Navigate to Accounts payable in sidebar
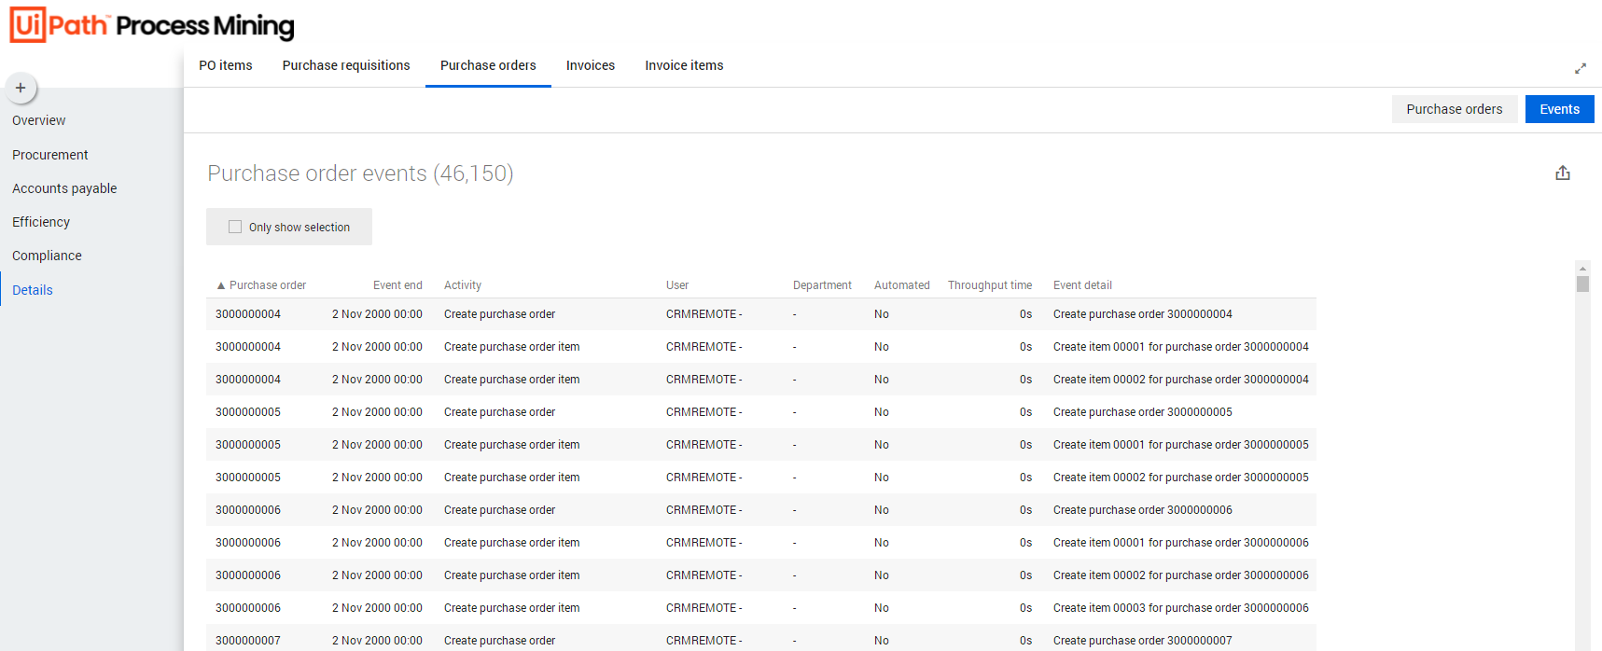The width and height of the screenshot is (1602, 651). click(64, 188)
